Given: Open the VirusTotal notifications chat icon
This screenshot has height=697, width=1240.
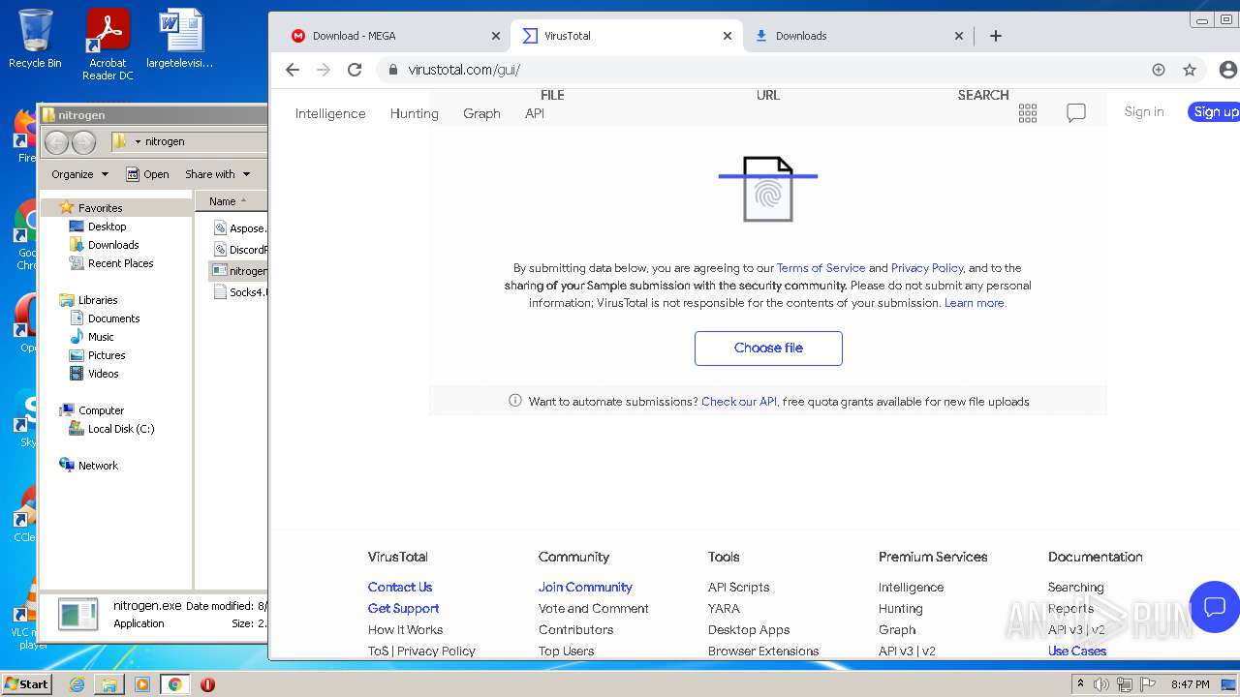Looking at the screenshot, I should 1076,113.
